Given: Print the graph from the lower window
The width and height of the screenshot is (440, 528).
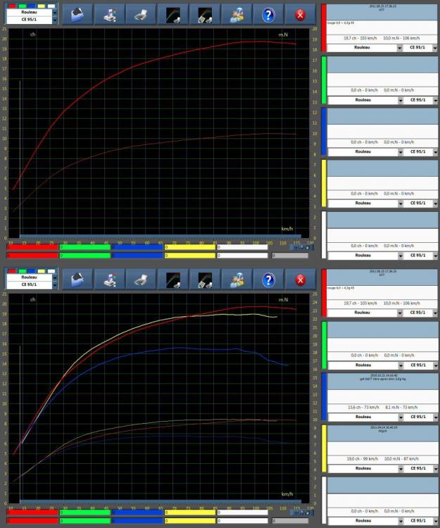Looking at the screenshot, I should click(141, 279).
